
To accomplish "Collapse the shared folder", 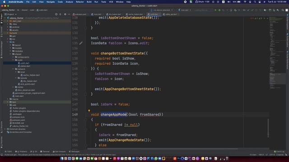I will coord(10,54).
